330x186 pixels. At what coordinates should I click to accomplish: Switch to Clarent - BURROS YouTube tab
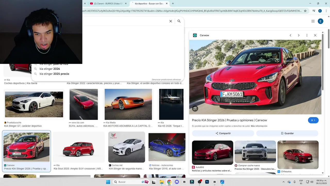coord(108,3)
